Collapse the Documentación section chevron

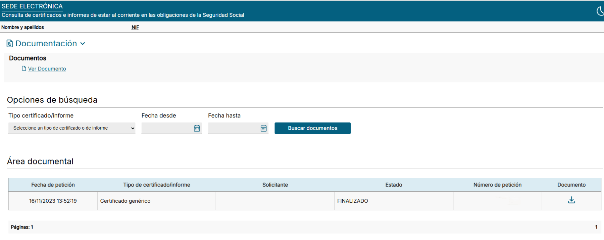[83, 44]
